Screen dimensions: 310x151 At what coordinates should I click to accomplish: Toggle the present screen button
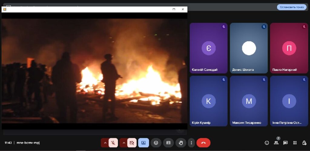[x=143, y=143]
